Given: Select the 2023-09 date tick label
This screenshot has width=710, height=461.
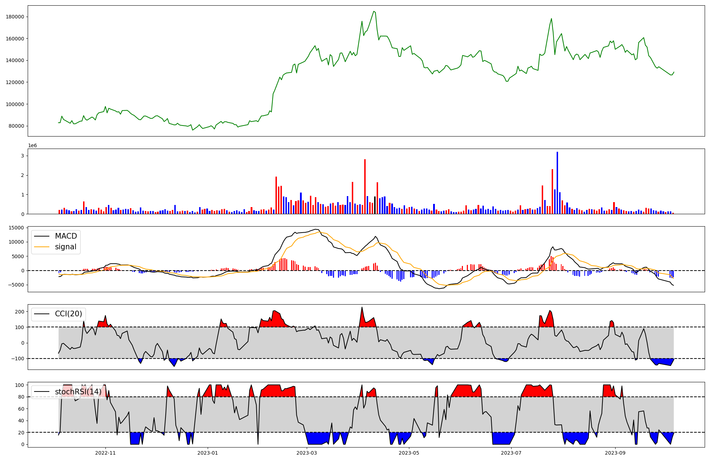Looking at the screenshot, I should click(615, 453).
